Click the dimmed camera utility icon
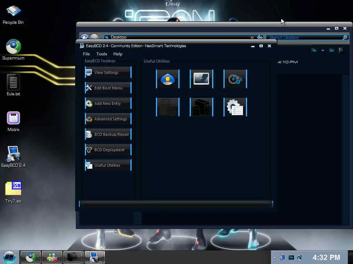 coord(168,107)
